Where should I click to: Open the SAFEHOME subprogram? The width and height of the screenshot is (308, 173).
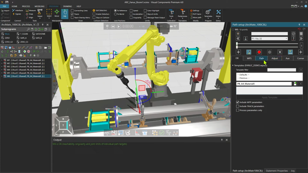click(39, 34)
